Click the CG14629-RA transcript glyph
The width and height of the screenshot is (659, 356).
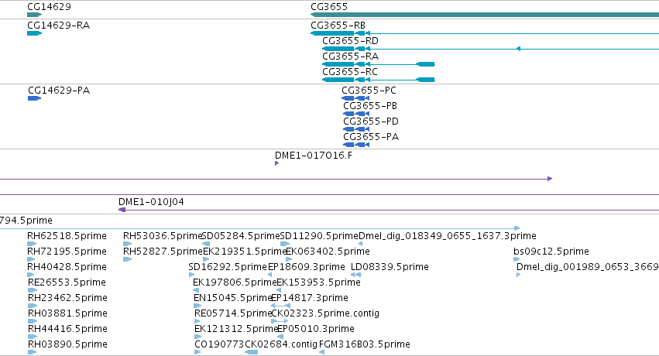[35, 33]
